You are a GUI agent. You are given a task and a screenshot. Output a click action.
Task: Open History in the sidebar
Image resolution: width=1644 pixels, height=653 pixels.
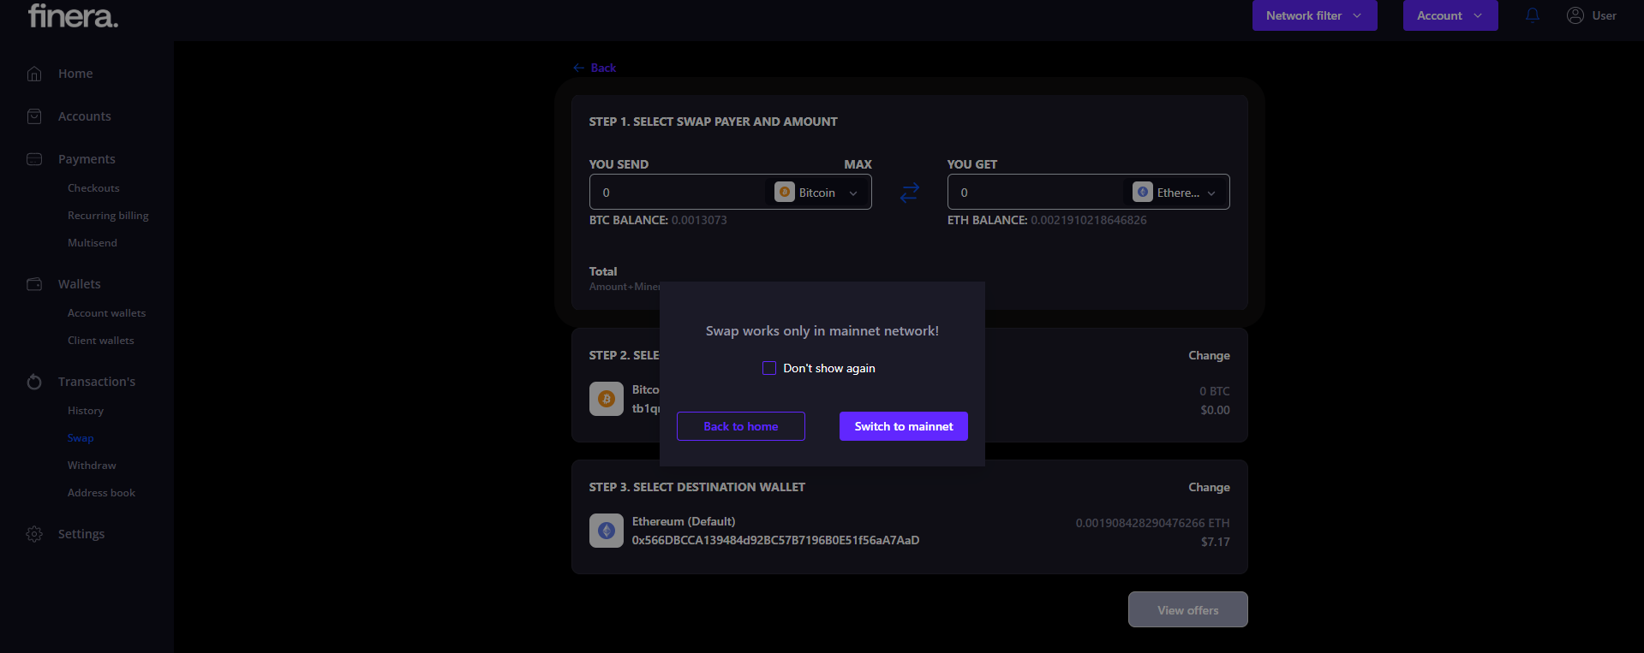tap(86, 411)
